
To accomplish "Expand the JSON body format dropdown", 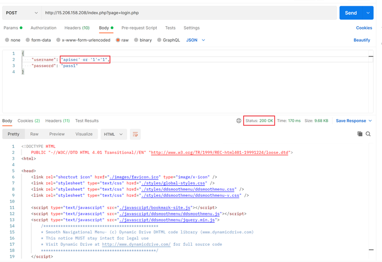I will tap(196, 40).
